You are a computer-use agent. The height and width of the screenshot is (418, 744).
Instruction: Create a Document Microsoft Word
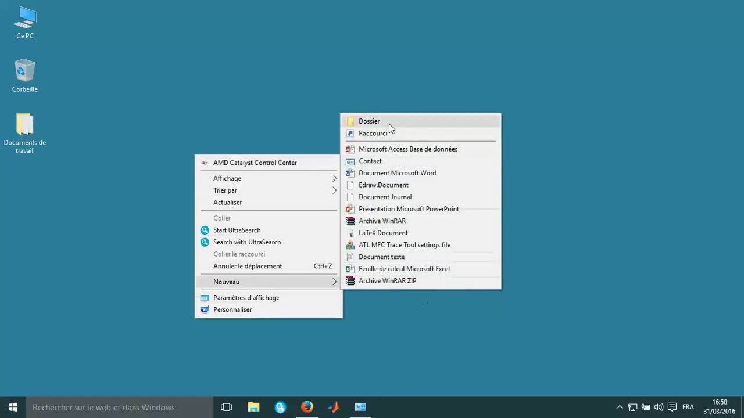[x=420, y=173]
